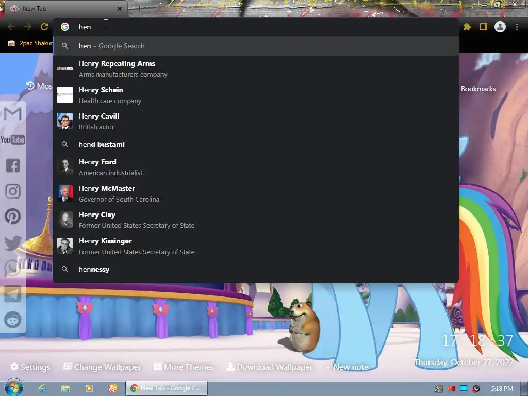Image resolution: width=528 pixels, height=396 pixels.
Task: Choose the 'hend bustami' search suggestion
Action: pos(256,144)
